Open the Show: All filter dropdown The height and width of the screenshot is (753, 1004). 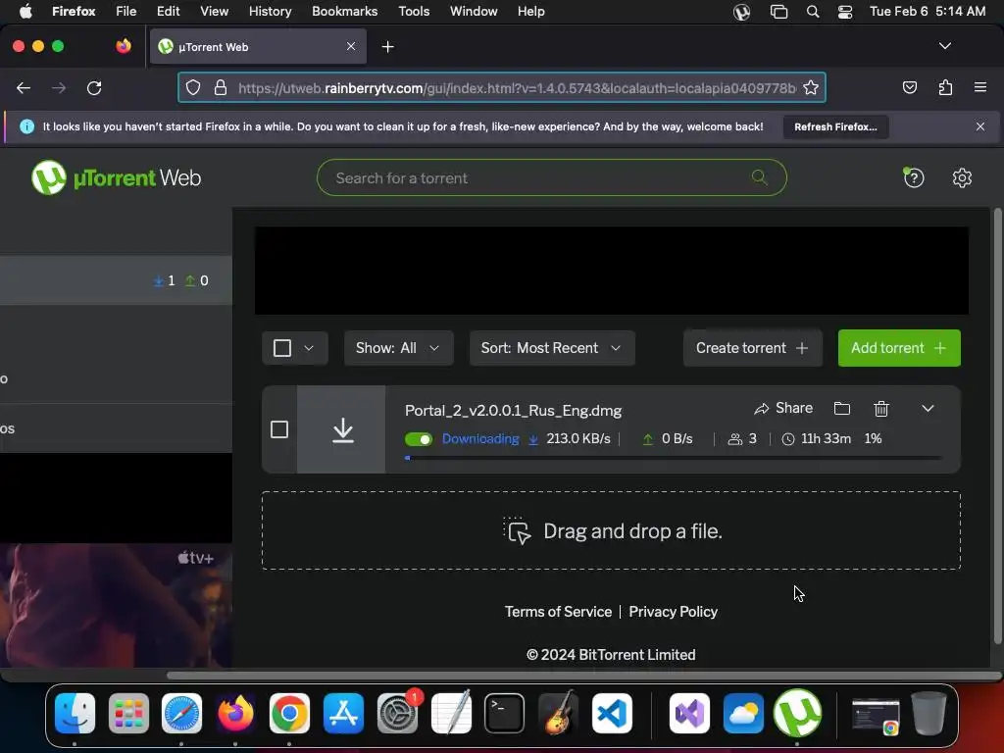click(398, 348)
